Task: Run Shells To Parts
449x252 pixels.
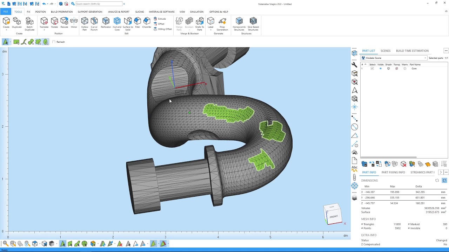Action: tap(200, 24)
